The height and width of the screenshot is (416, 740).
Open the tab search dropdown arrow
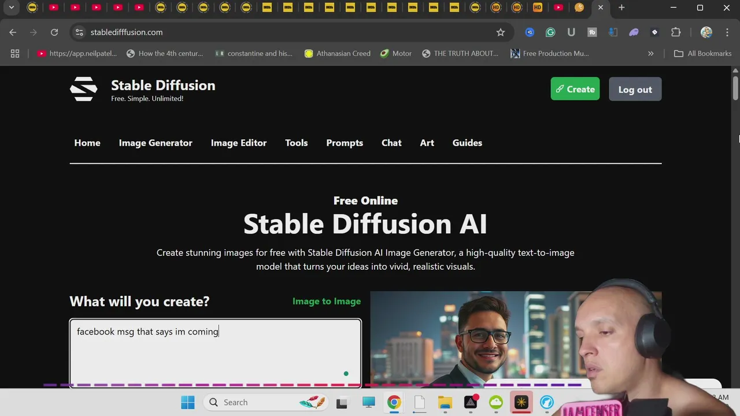11,8
